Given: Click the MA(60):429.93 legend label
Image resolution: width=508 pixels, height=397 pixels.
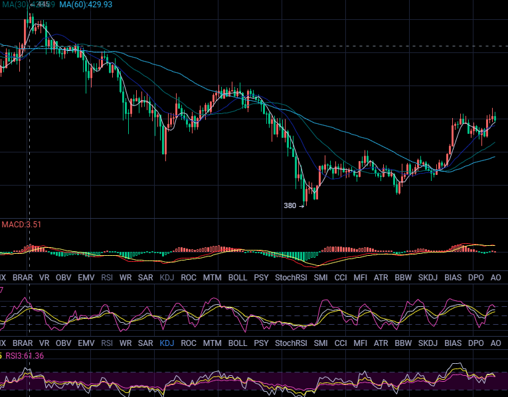Looking at the screenshot, I should pyautogui.click(x=86, y=5).
